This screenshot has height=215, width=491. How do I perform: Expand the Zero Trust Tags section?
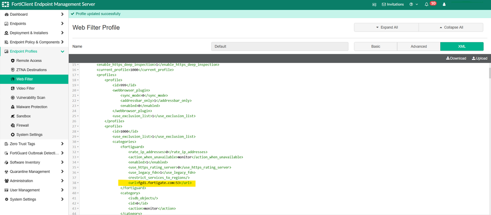(x=62, y=144)
